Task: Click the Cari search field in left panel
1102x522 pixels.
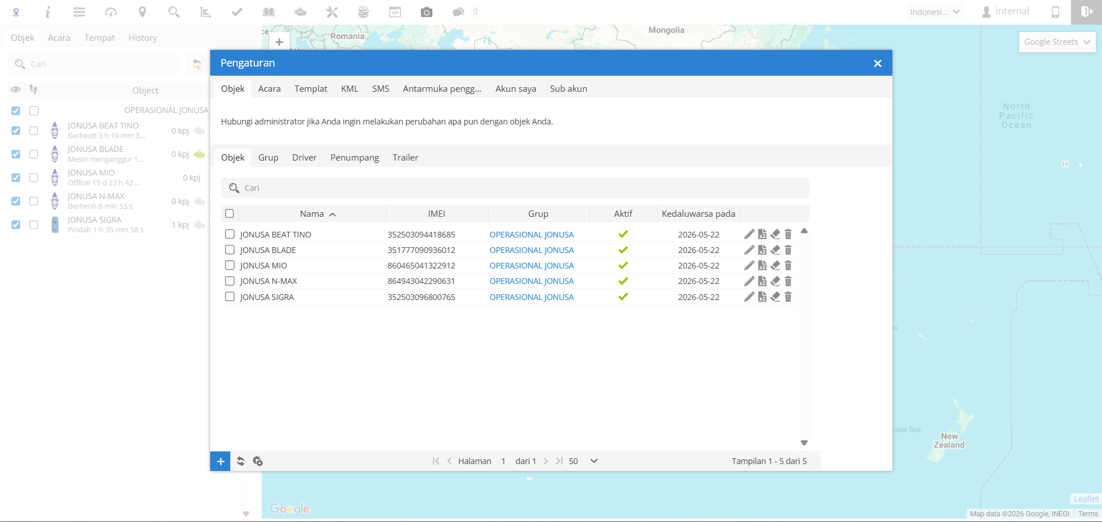Action: 94,64
